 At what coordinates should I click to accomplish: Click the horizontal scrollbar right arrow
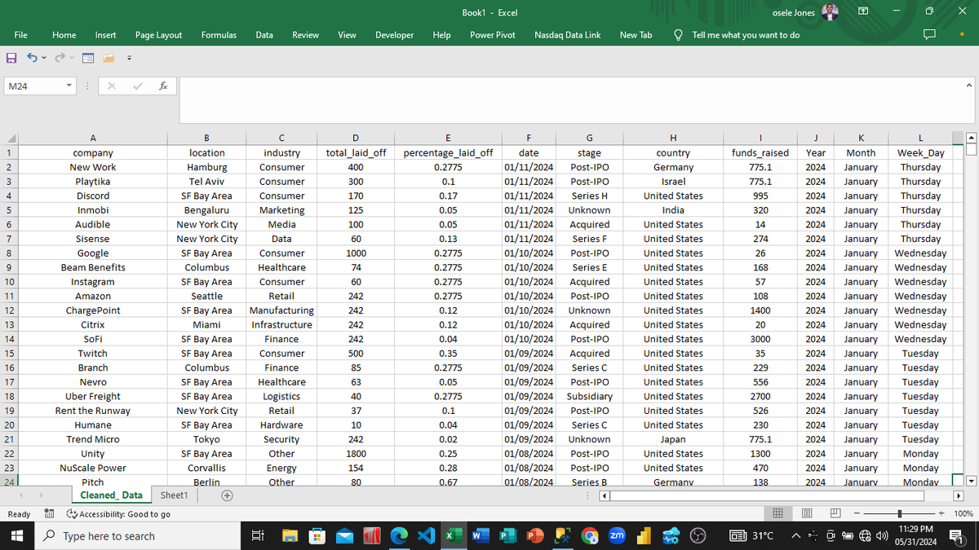959,495
